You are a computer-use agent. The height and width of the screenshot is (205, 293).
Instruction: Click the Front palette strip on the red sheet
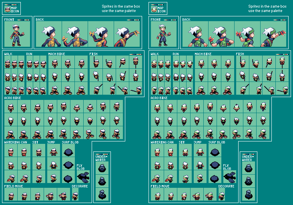coord(24,20)
